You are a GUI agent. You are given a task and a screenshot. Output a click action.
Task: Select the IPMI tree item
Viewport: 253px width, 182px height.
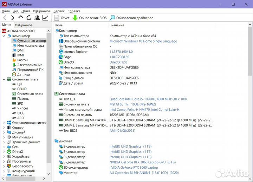coord(18,55)
